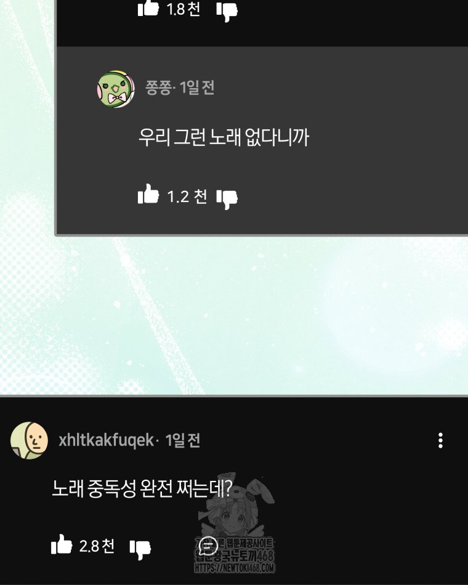Screen dimensions: 468x585
Task: Like 쫑쫑's reply with thumbs up
Action: point(148,194)
